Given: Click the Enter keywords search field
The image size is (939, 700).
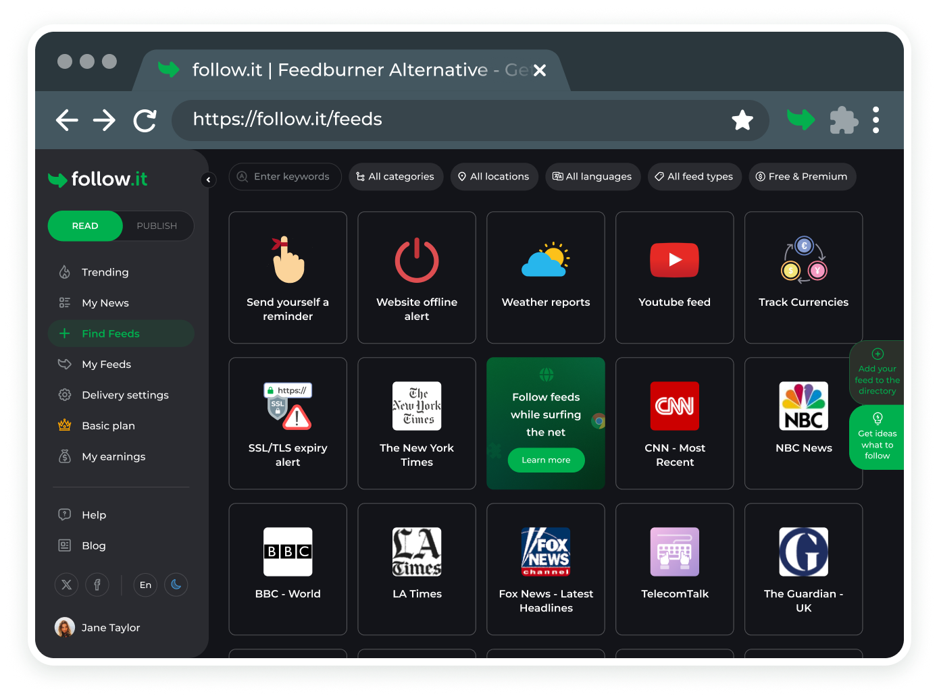Looking at the screenshot, I should coord(285,177).
